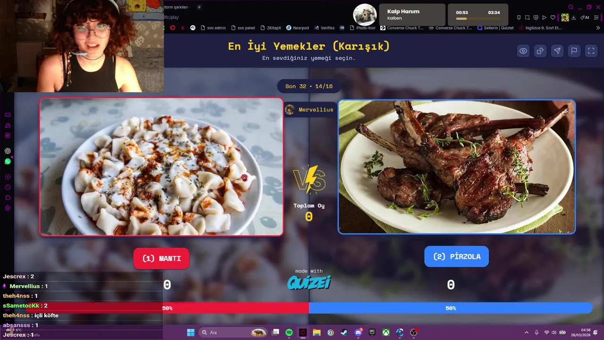Expand the system tray hidden icons chevron
Viewport: 604px width, 340px height.
(527, 332)
